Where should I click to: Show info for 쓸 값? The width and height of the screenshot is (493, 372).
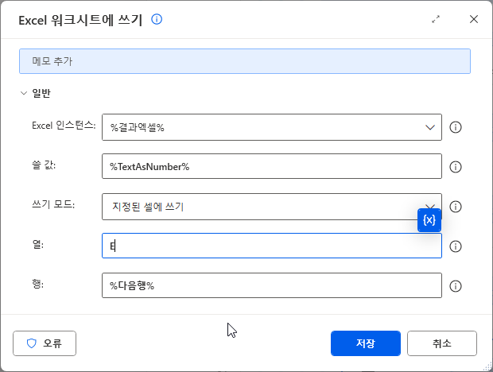coord(456,167)
